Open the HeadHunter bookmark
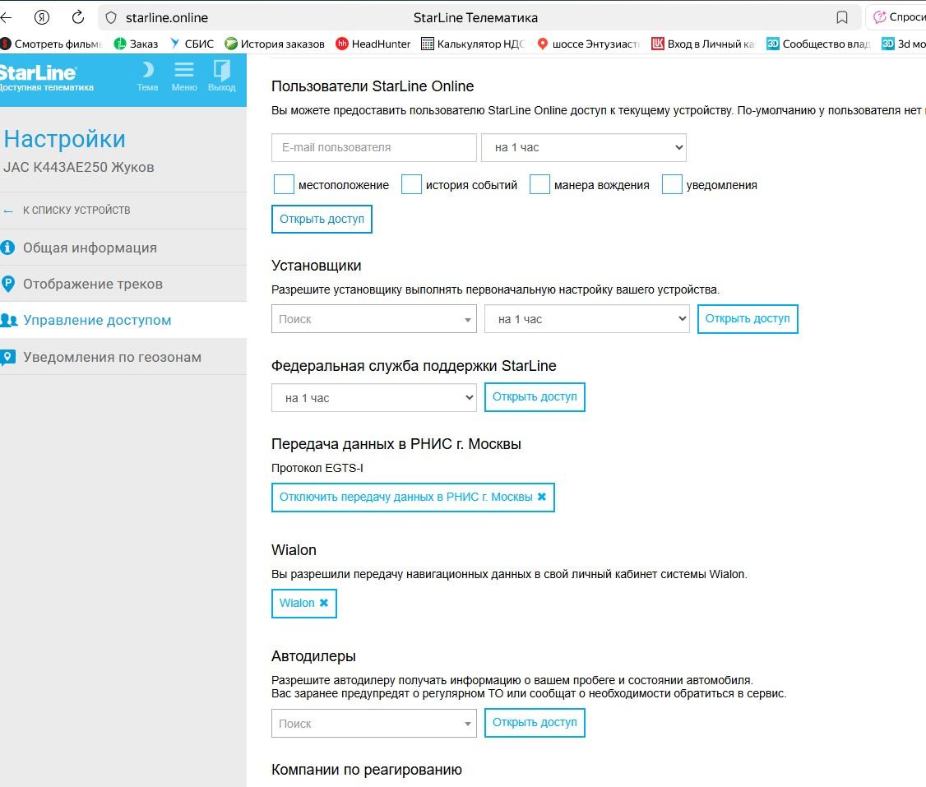The image size is (926, 787). point(373,44)
